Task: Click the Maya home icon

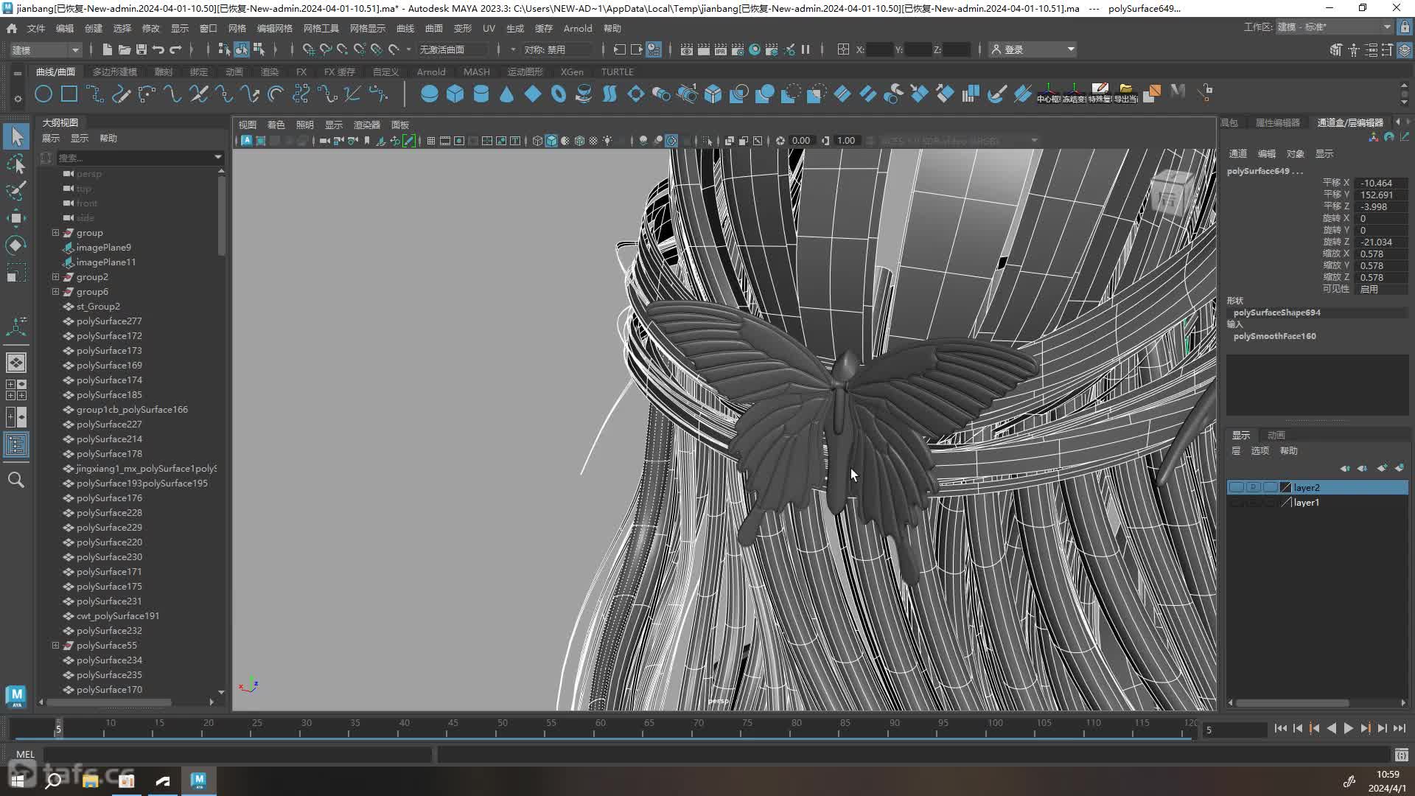Action: 12,28
